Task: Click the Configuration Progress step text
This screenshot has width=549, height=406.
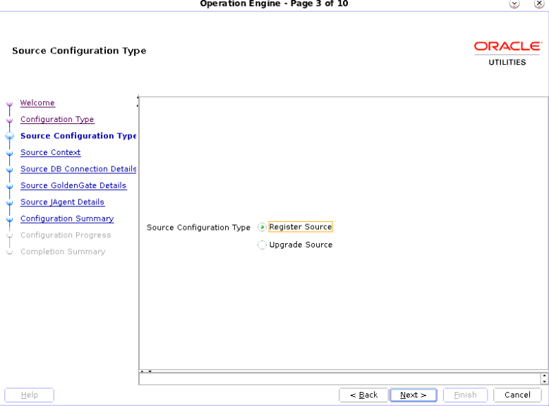Action: click(x=66, y=235)
